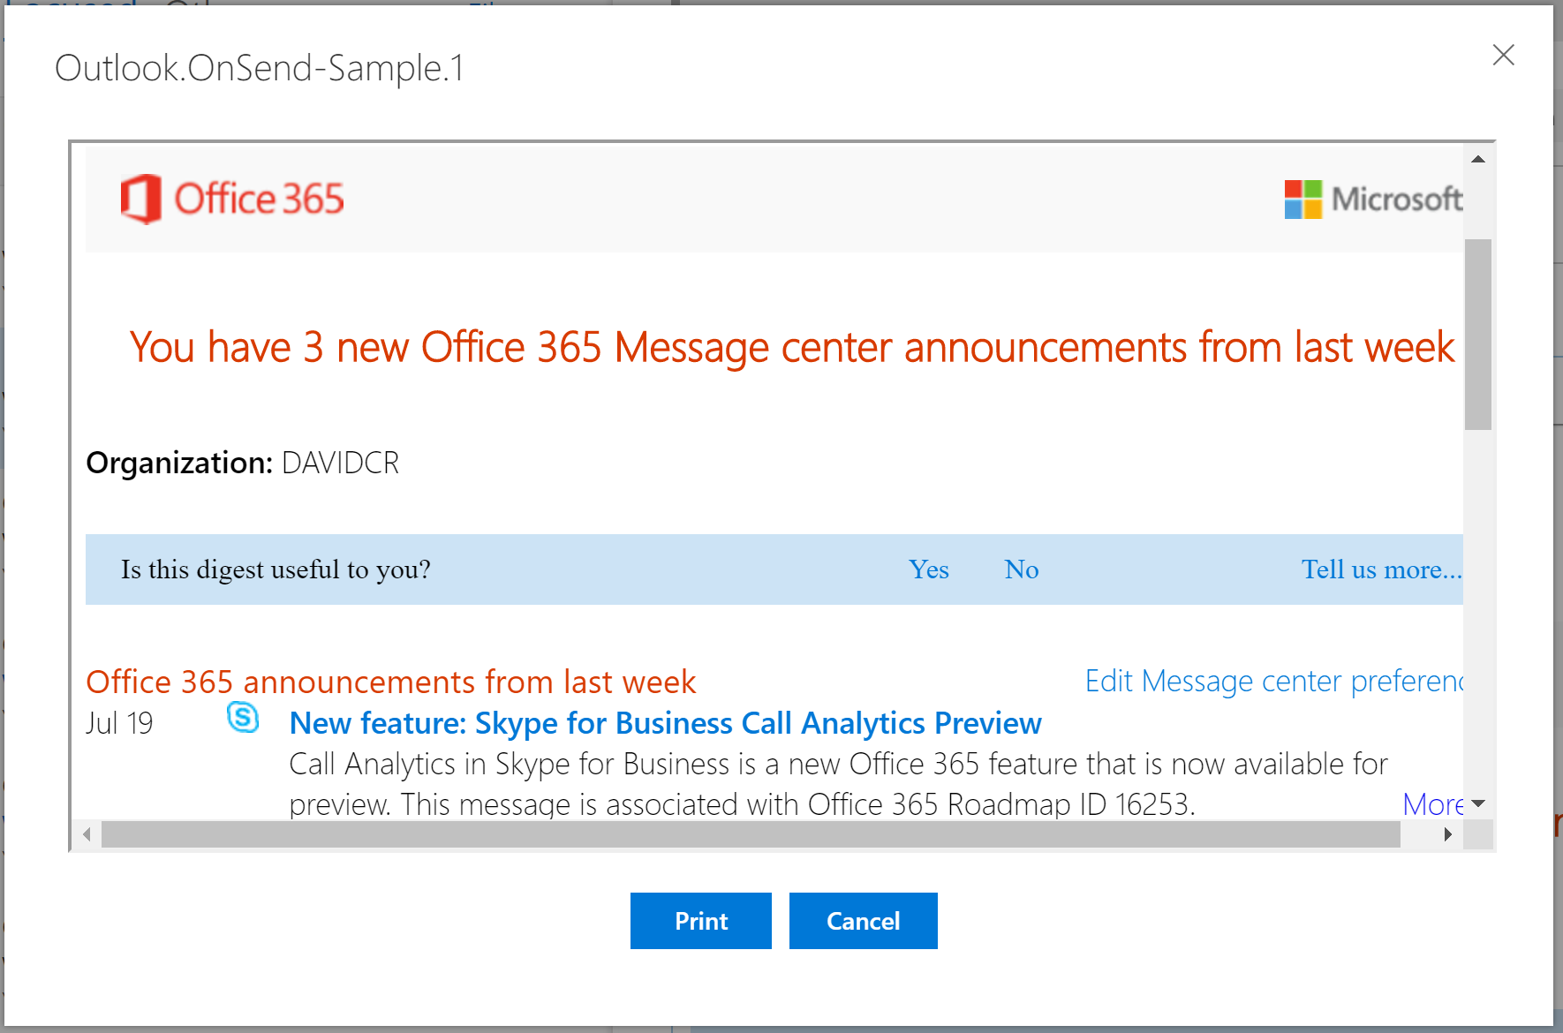The image size is (1563, 1033).
Task: Click the horizontal scrollbar right arrow
Action: (1448, 834)
